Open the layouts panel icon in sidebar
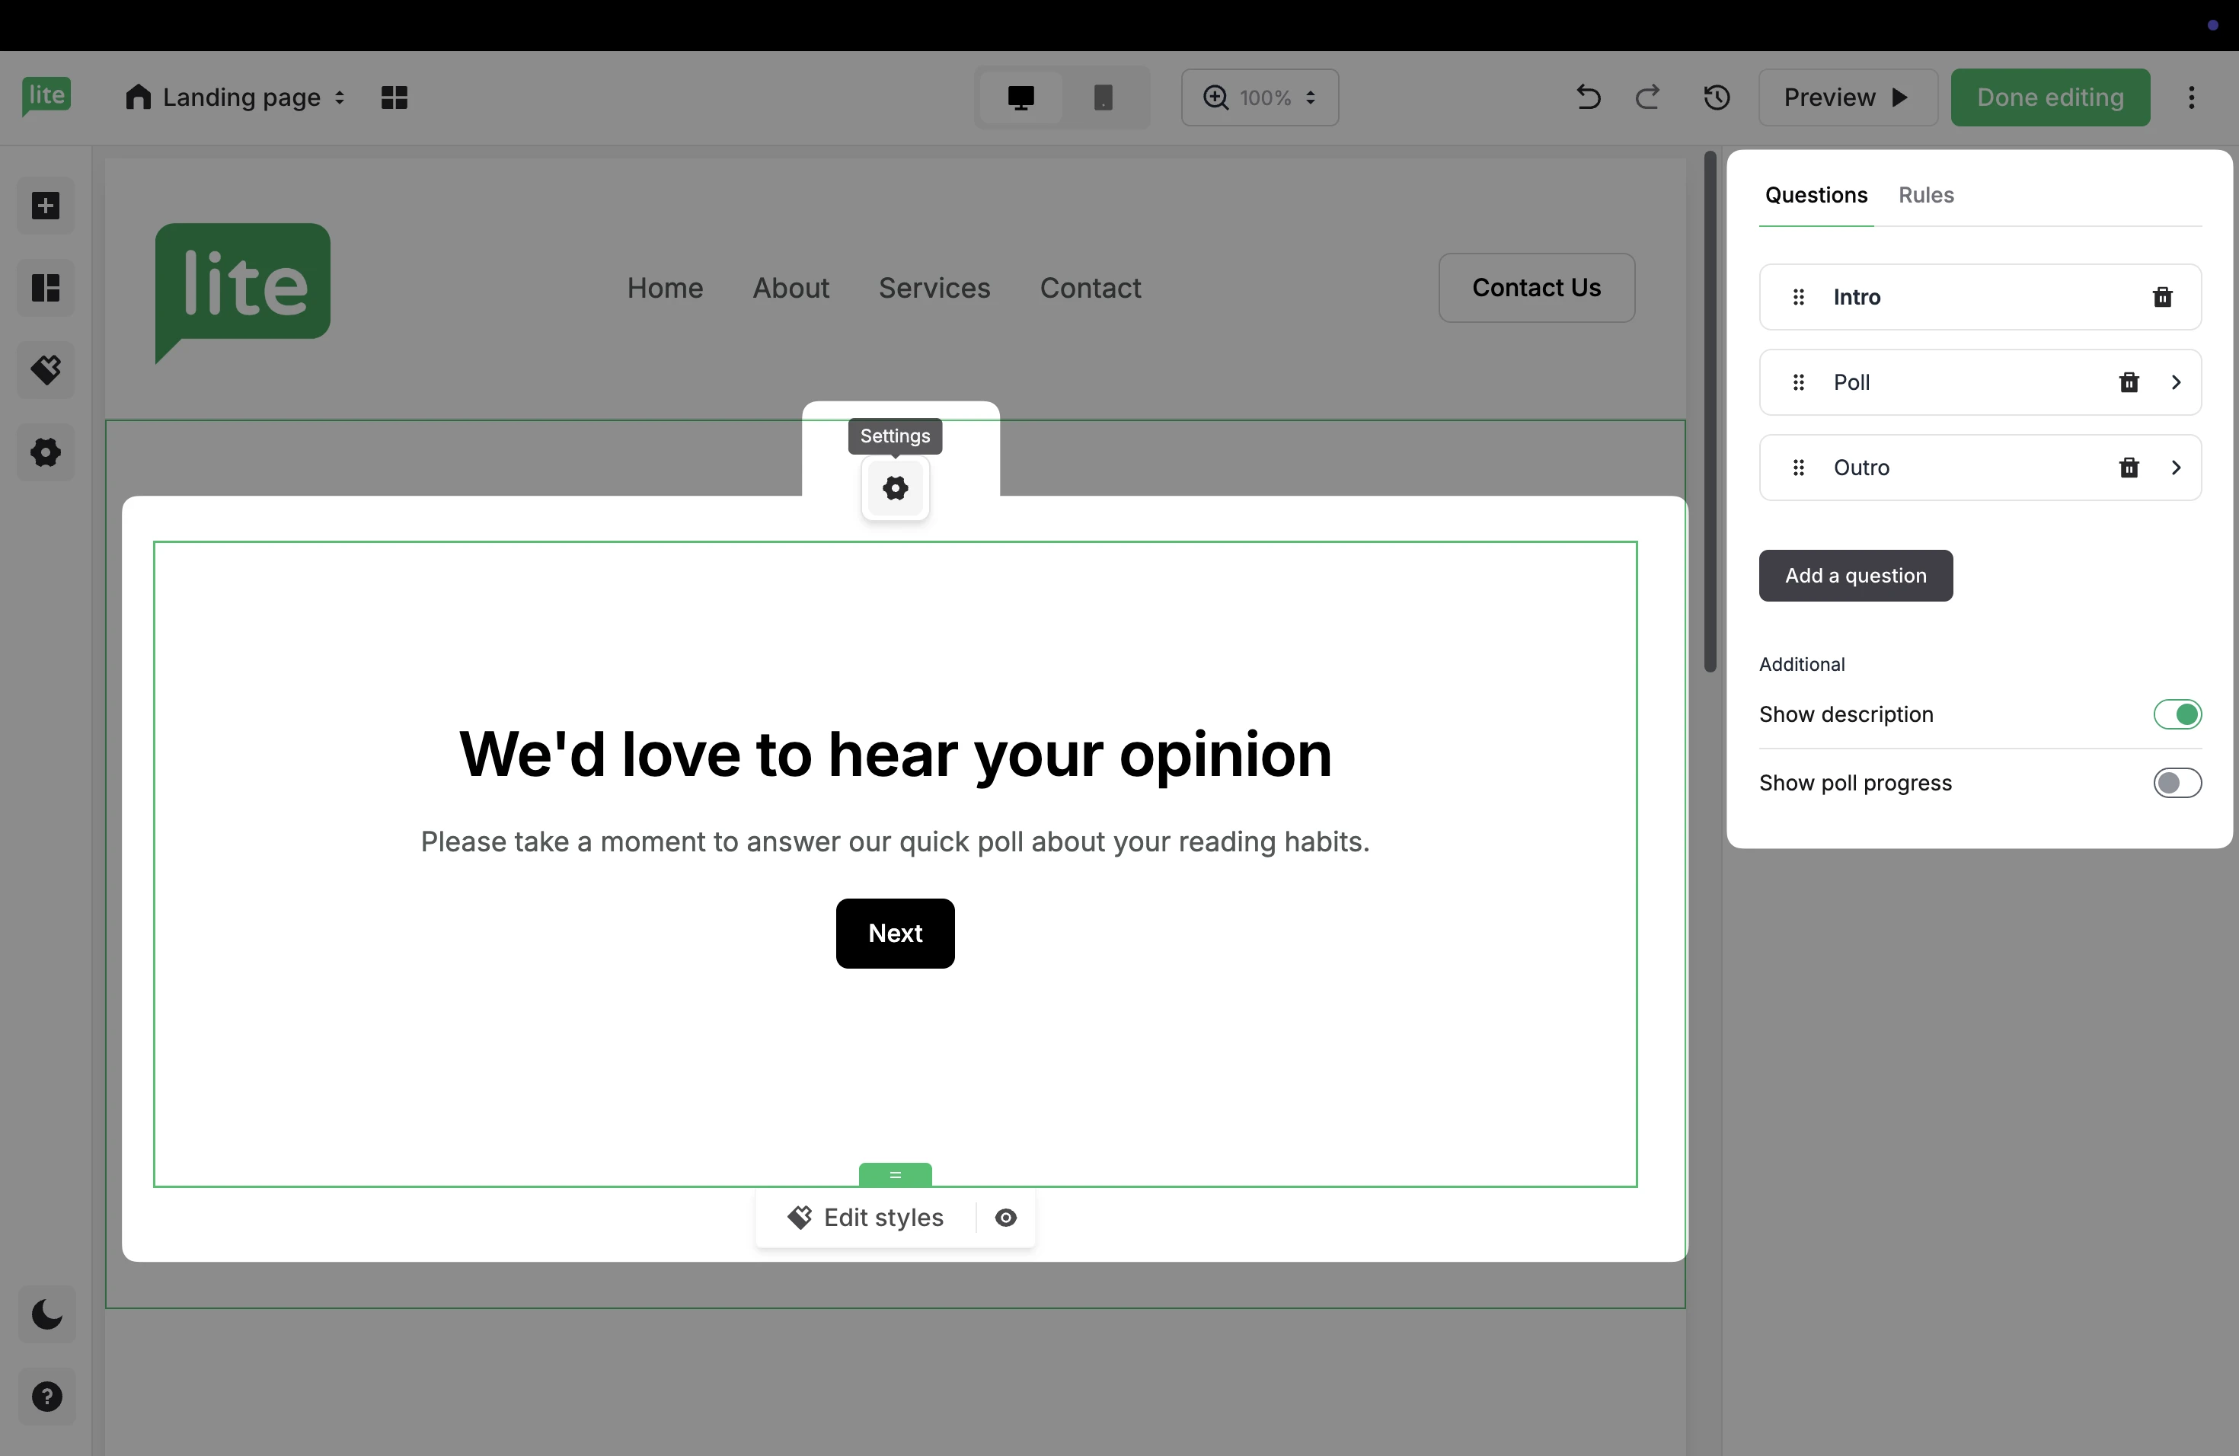 (x=45, y=288)
